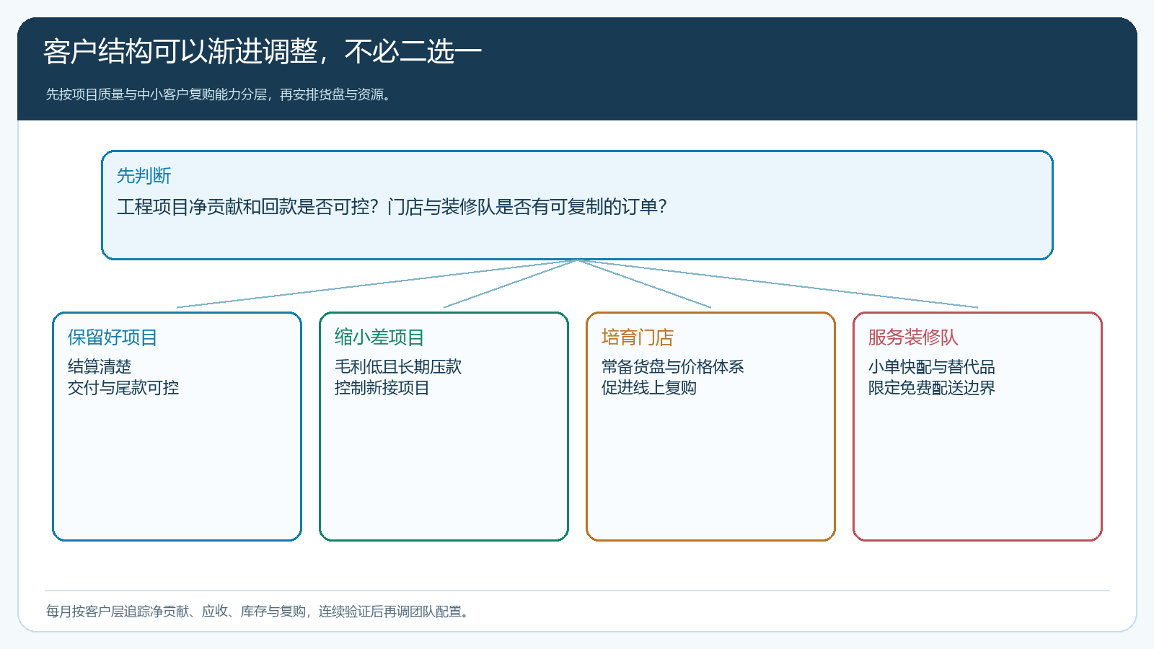Click the 促进线上复购 text
1154x649 pixels.
[x=649, y=387]
